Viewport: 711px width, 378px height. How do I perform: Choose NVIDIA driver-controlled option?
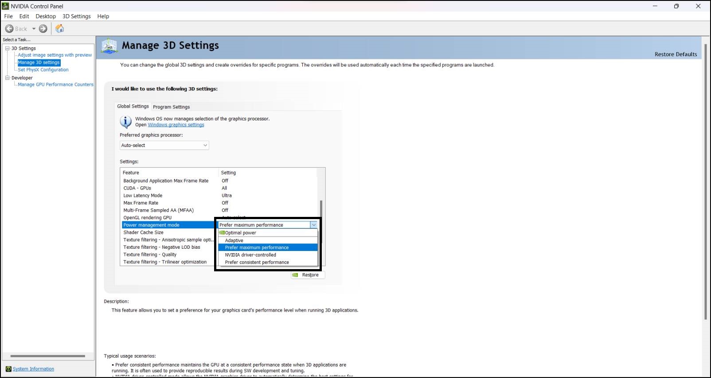pos(268,255)
